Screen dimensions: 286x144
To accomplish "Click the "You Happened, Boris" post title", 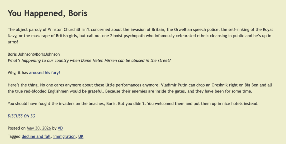I will click(x=47, y=13).
